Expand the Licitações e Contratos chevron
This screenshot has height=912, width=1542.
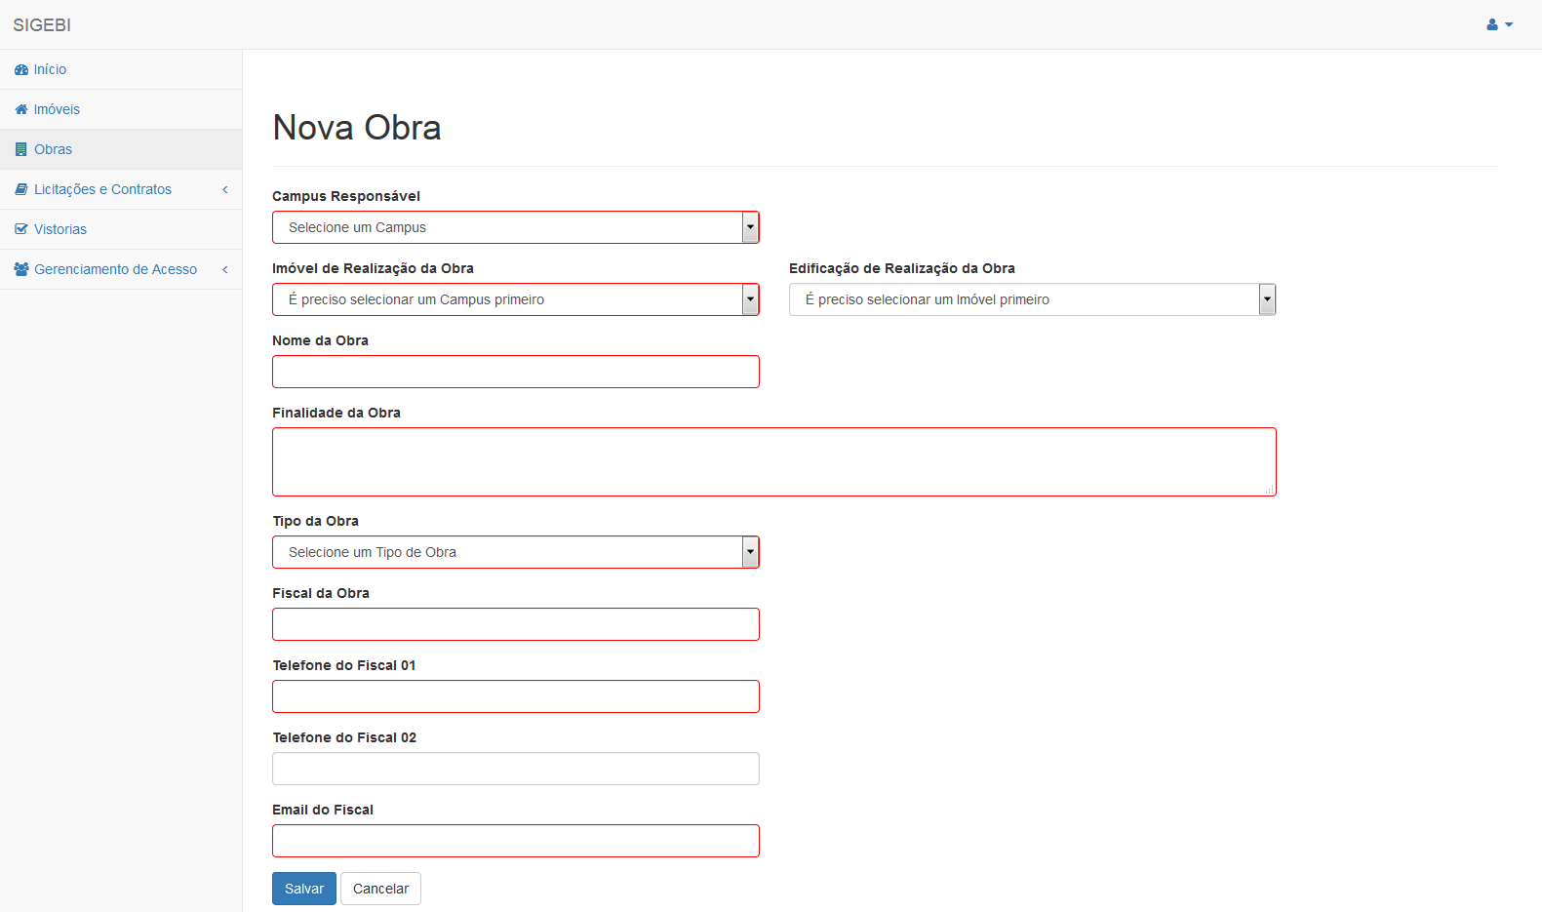click(225, 189)
